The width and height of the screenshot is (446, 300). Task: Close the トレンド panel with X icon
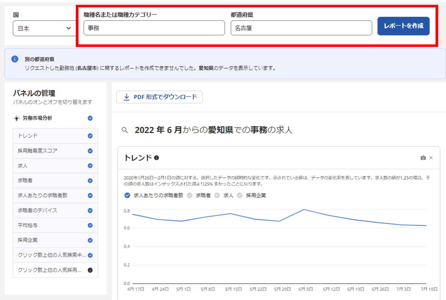pyautogui.click(x=431, y=158)
